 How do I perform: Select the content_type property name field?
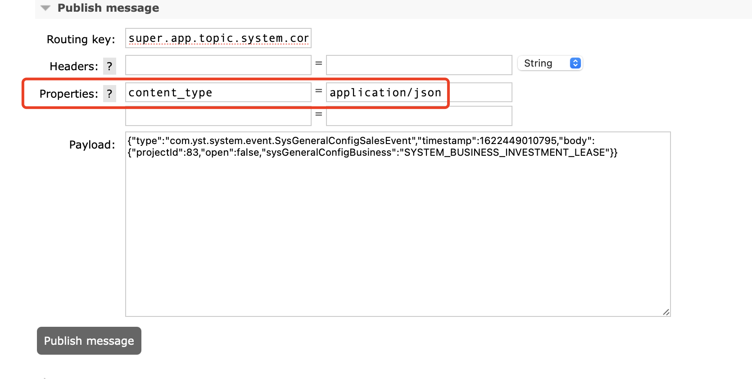218,93
